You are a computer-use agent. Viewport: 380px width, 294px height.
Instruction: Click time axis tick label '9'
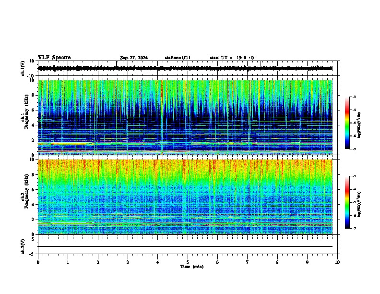[x=307, y=262]
